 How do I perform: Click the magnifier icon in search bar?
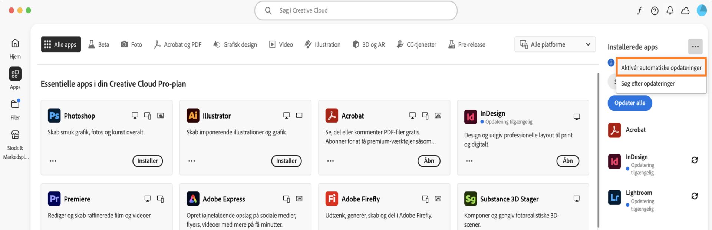[268, 11]
